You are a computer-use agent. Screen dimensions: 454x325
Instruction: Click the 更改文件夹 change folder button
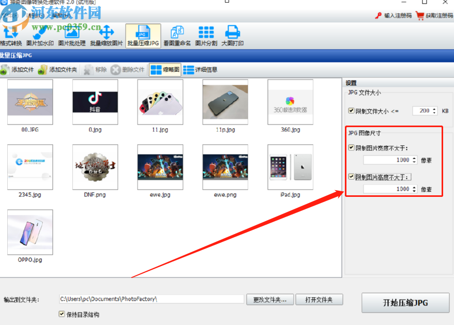coord(269,299)
